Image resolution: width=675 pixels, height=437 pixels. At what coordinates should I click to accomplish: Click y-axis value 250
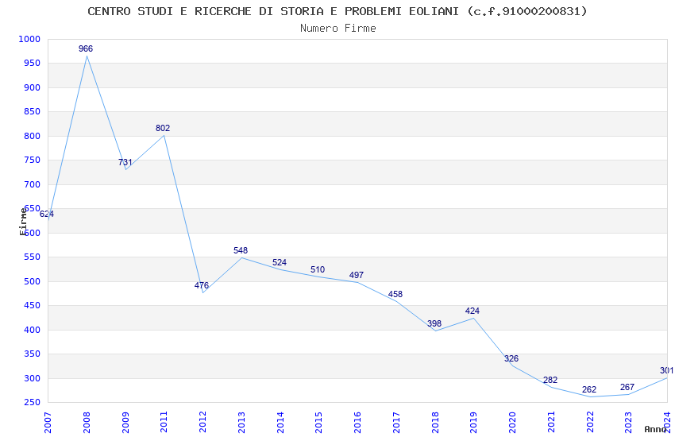click(32, 403)
